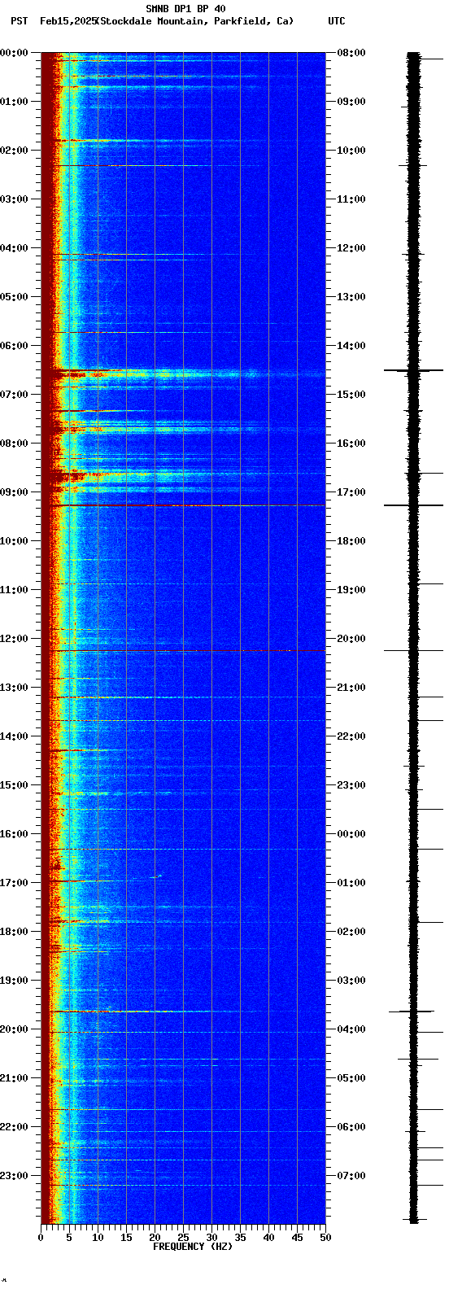The image size is (449, 1289).
Task: Click the UTC axis label "10:00"
Action: (x=351, y=151)
